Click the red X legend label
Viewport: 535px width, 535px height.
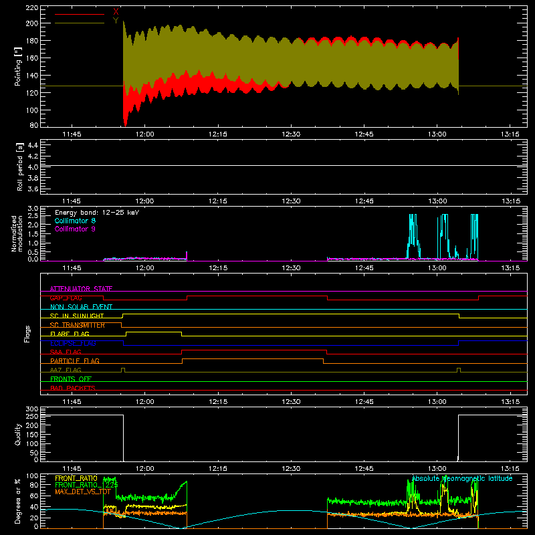[116, 12]
